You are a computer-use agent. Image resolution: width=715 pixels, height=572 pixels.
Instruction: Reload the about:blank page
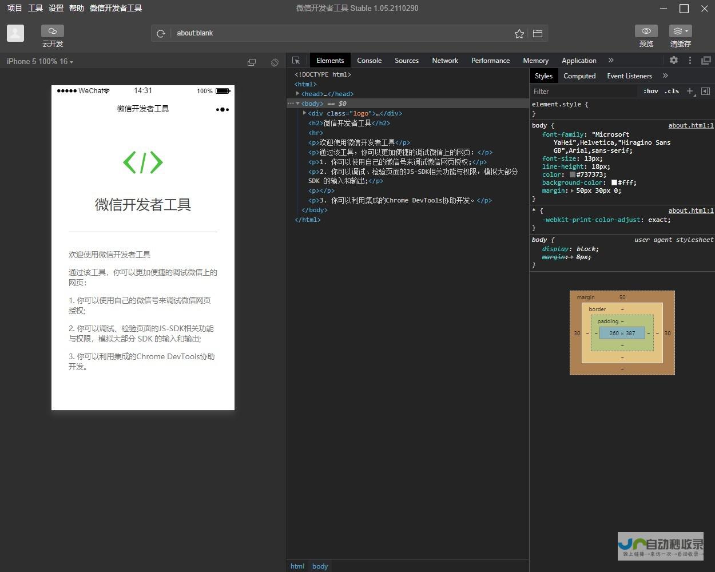(x=161, y=34)
